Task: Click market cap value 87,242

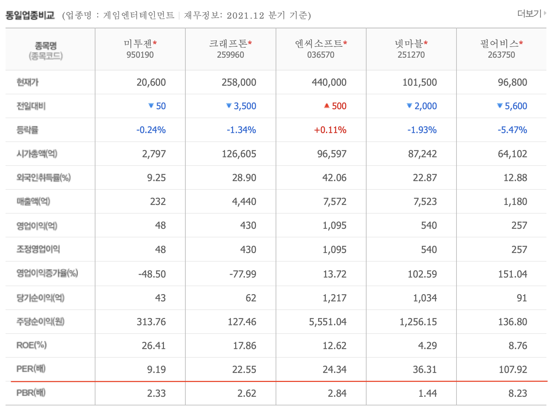Action: [422, 154]
